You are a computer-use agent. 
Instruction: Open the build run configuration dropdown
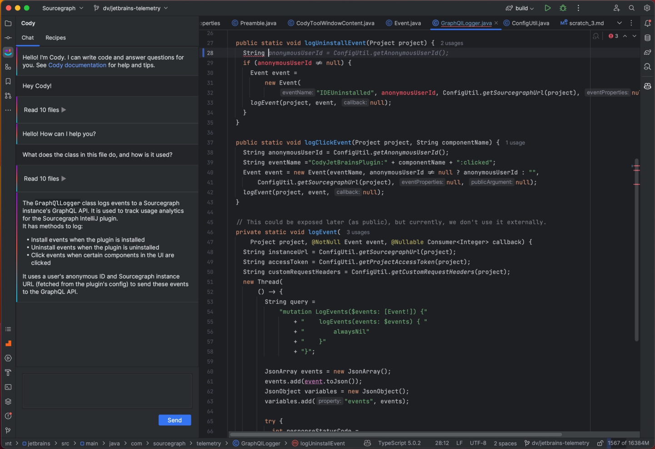(520, 8)
